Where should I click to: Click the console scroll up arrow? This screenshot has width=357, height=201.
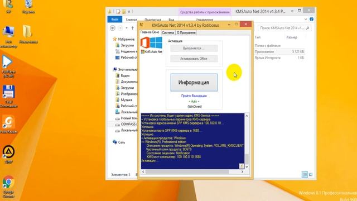pyautogui.click(x=247, y=116)
